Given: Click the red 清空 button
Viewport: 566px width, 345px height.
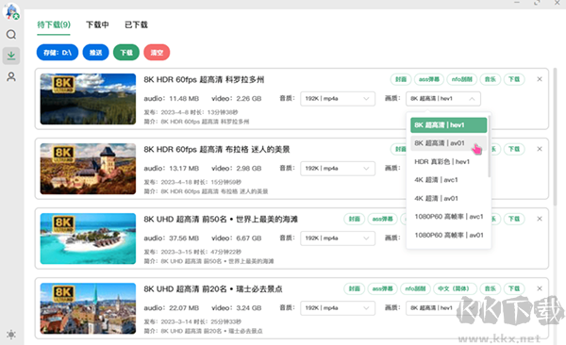Looking at the screenshot, I should (x=157, y=53).
